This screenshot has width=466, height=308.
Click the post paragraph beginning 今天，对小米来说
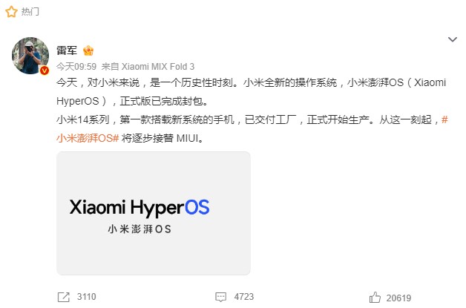pos(251,92)
